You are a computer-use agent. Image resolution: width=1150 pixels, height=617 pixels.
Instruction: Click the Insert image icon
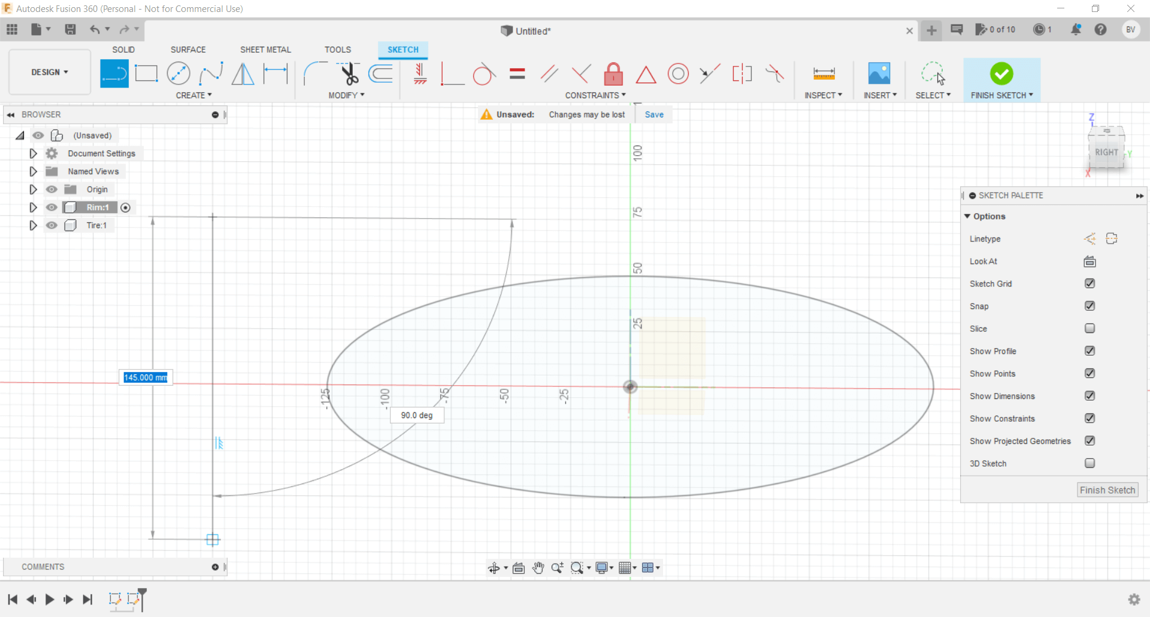(x=879, y=74)
